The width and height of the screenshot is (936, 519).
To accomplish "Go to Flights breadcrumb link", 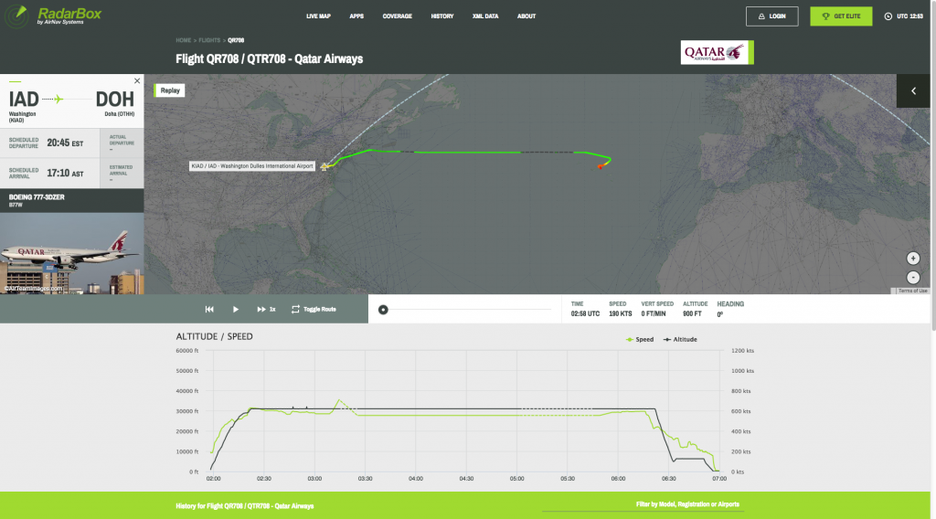I will click(209, 40).
